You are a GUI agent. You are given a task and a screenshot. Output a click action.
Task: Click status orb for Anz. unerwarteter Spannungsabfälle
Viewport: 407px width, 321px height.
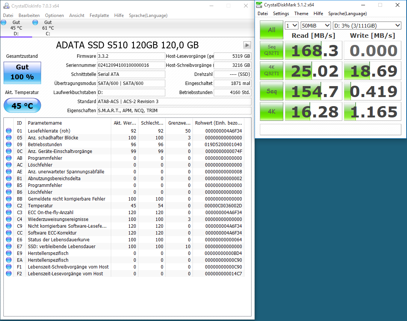click(9, 171)
